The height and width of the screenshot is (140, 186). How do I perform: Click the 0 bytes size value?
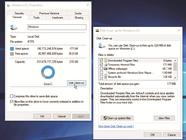pos(168,60)
